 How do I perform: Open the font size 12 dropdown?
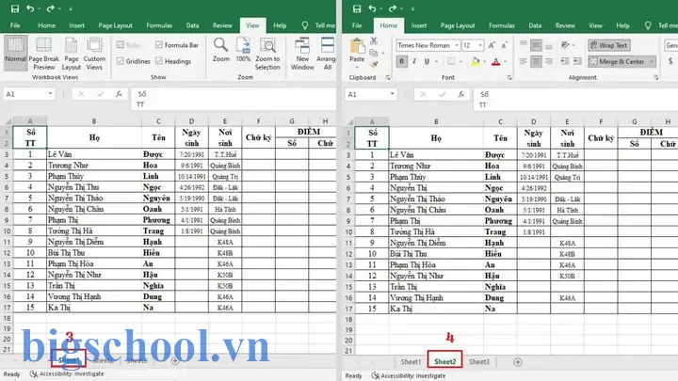[480, 45]
